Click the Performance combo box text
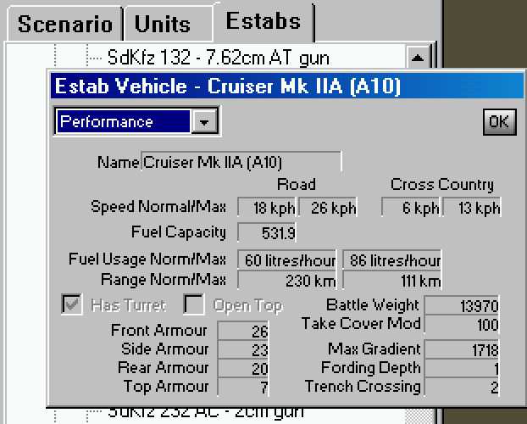 pyautogui.click(x=124, y=121)
